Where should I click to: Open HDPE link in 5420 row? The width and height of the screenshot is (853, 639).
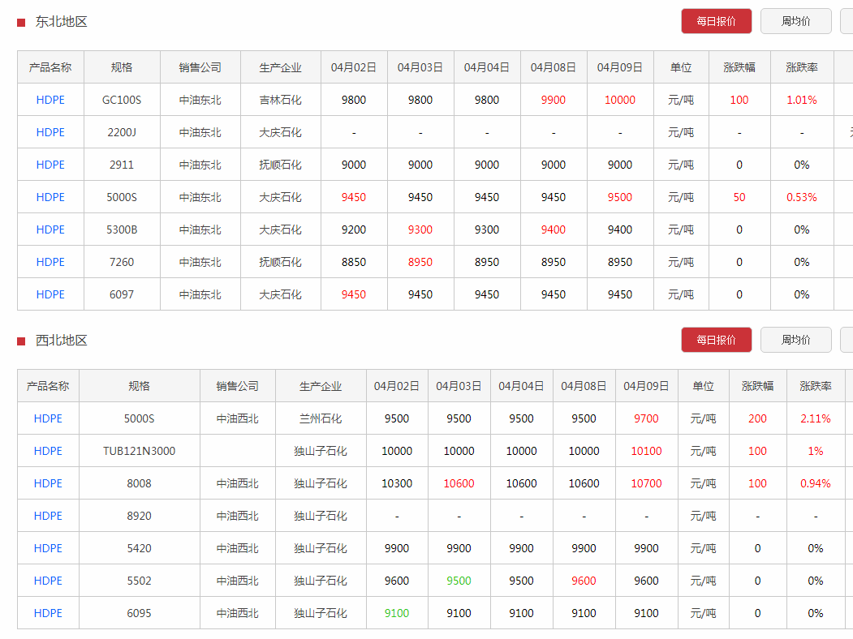click(x=48, y=548)
